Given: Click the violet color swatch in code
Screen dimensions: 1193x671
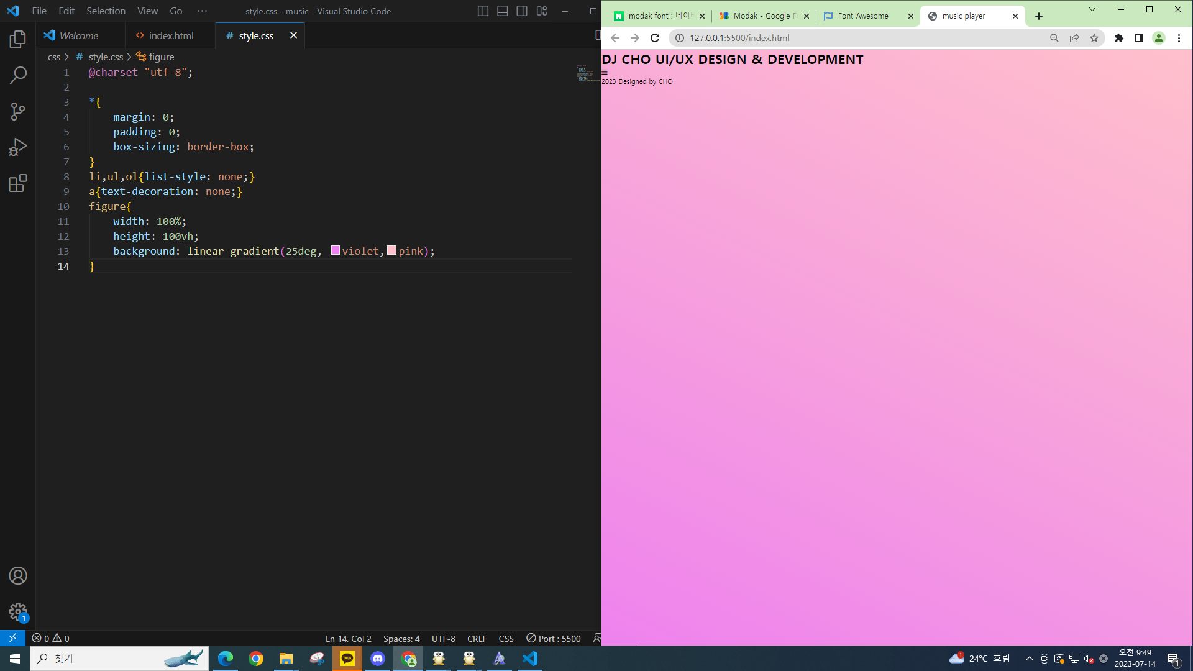Looking at the screenshot, I should (x=336, y=250).
